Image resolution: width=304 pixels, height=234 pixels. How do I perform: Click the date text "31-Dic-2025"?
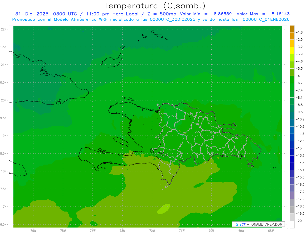32,14
